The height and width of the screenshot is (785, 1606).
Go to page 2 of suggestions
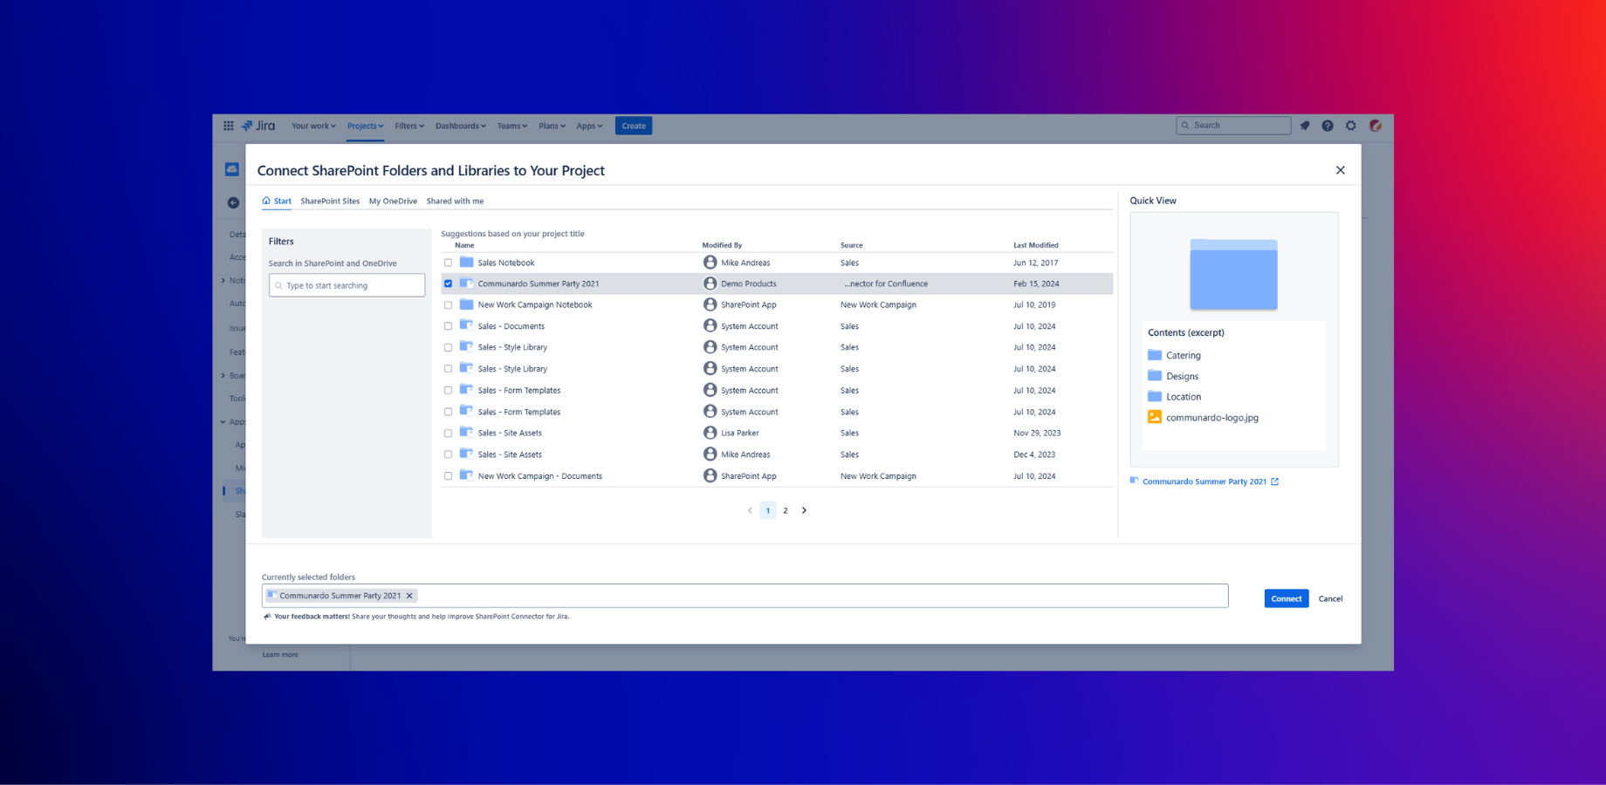coord(786,510)
